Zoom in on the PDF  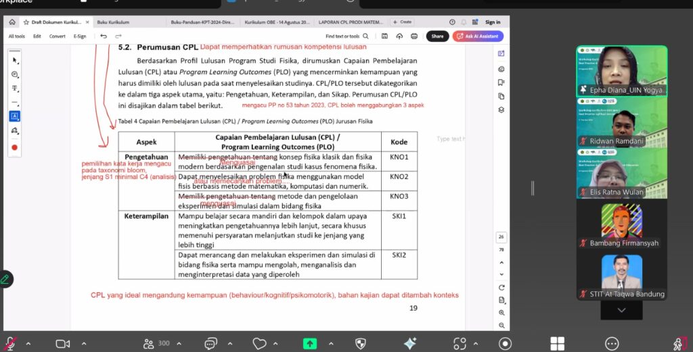pos(501,313)
